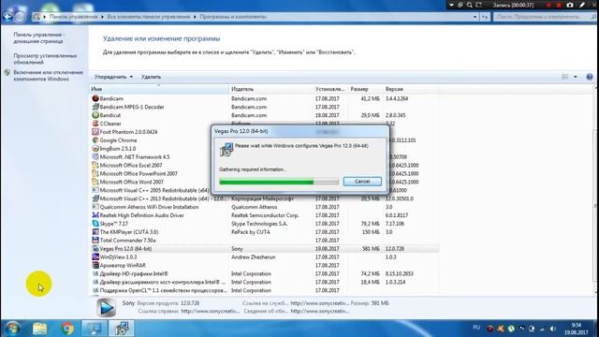Click the taskbar clock showing 9:54
The image size is (599, 337).
pos(577,329)
